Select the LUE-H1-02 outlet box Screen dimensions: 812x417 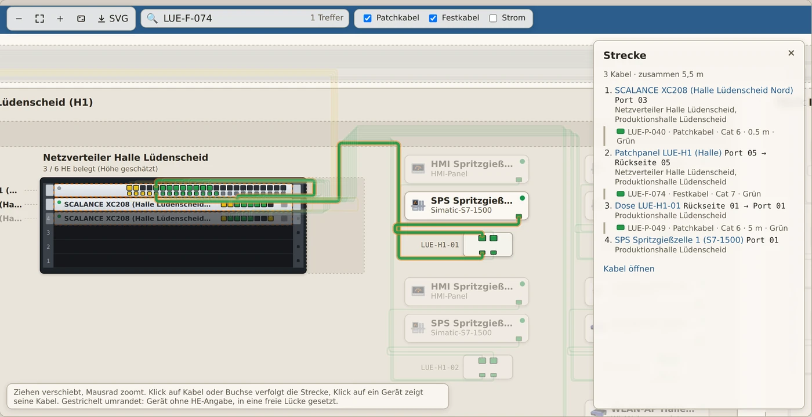click(487, 367)
